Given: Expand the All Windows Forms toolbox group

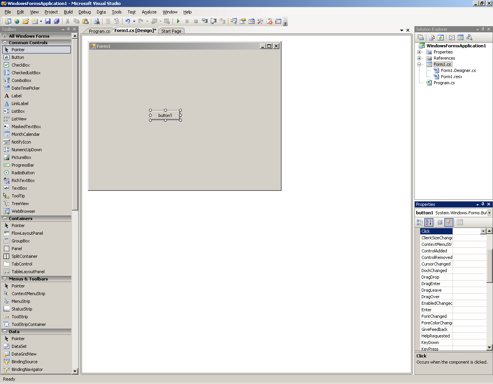Looking at the screenshot, I should tap(5, 36).
